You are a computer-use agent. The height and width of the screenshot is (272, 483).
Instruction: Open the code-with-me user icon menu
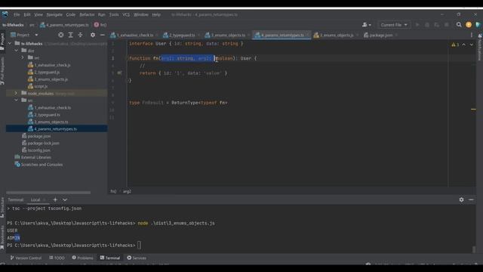click(x=366, y=25)
